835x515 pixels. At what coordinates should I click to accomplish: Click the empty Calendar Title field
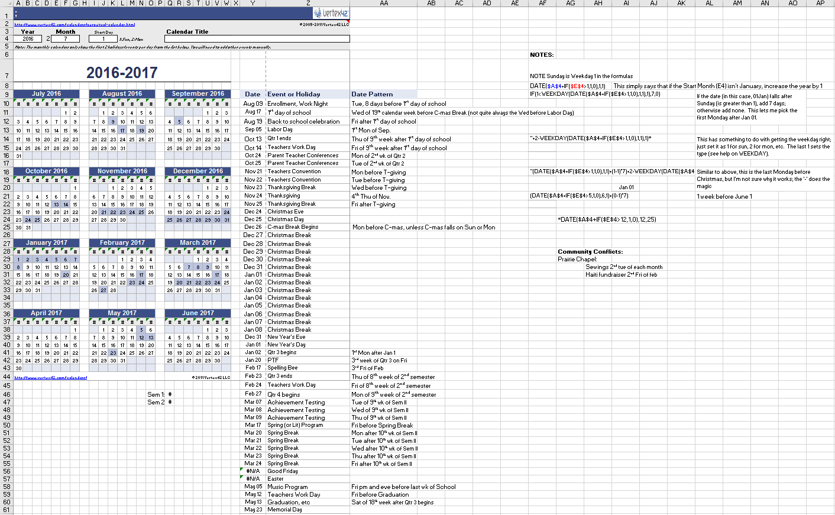click(257, 39)
